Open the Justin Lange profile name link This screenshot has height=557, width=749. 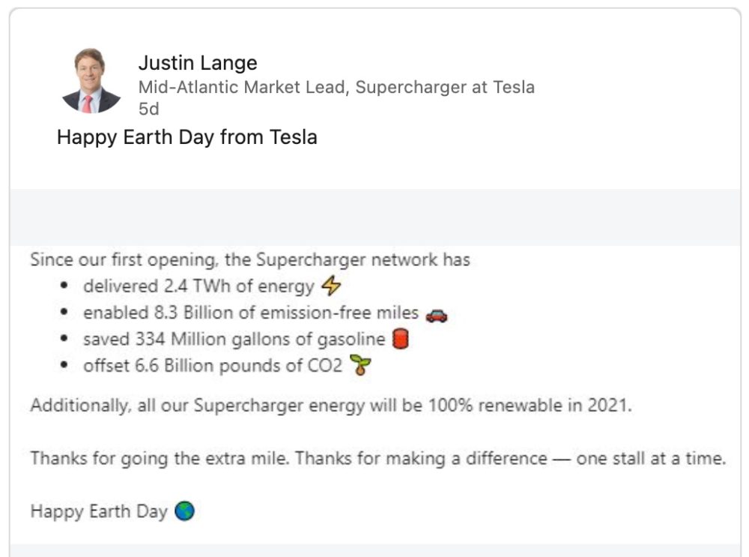pos(198,63)
